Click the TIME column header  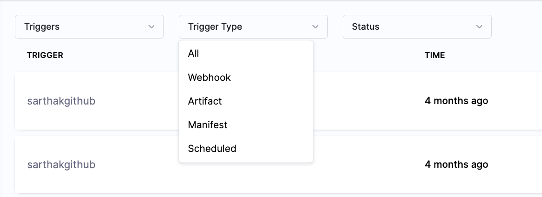point(435,55)
